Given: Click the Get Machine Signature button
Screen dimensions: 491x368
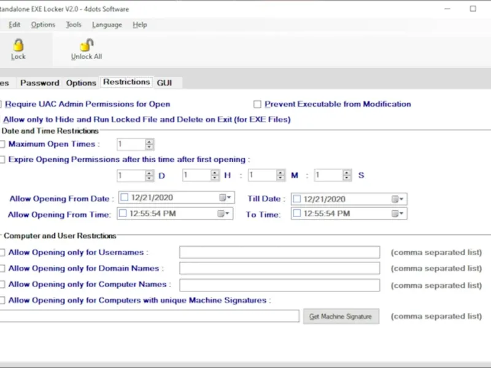Looking at the screenshot, I should [341, 316].
